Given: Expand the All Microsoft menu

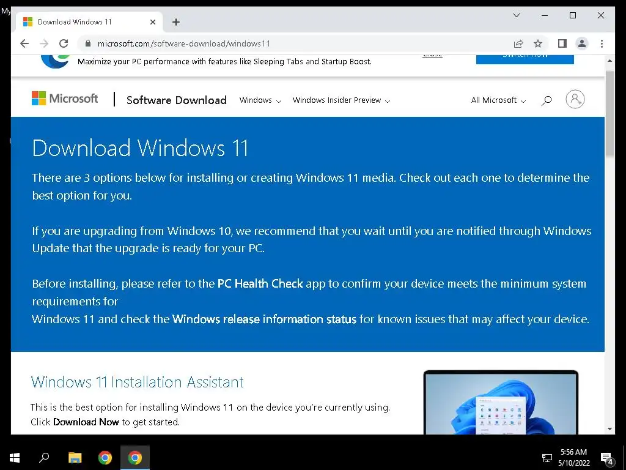Looking at the screenshot, I should [x=498, y=100].
